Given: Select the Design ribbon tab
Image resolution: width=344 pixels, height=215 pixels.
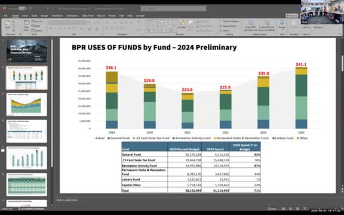Looking at the screenshot, I should [44, 16].
